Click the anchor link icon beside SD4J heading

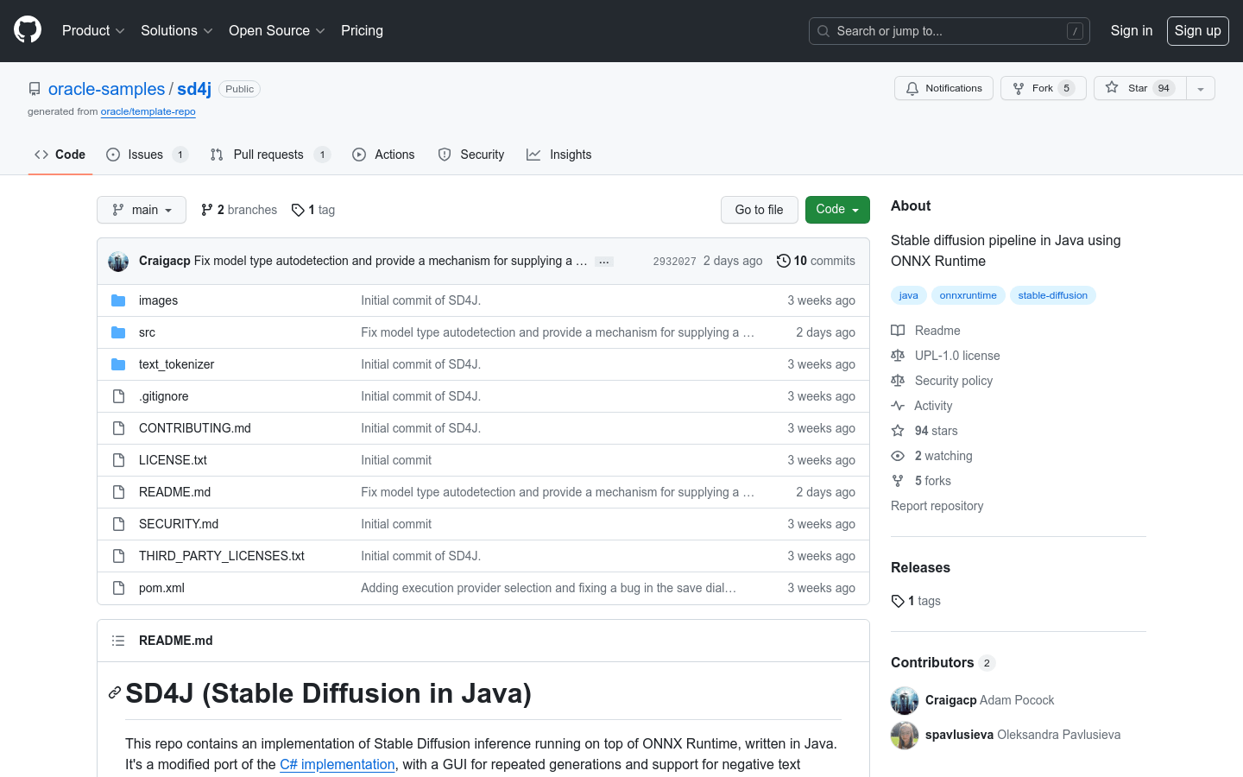click(115, 693)
